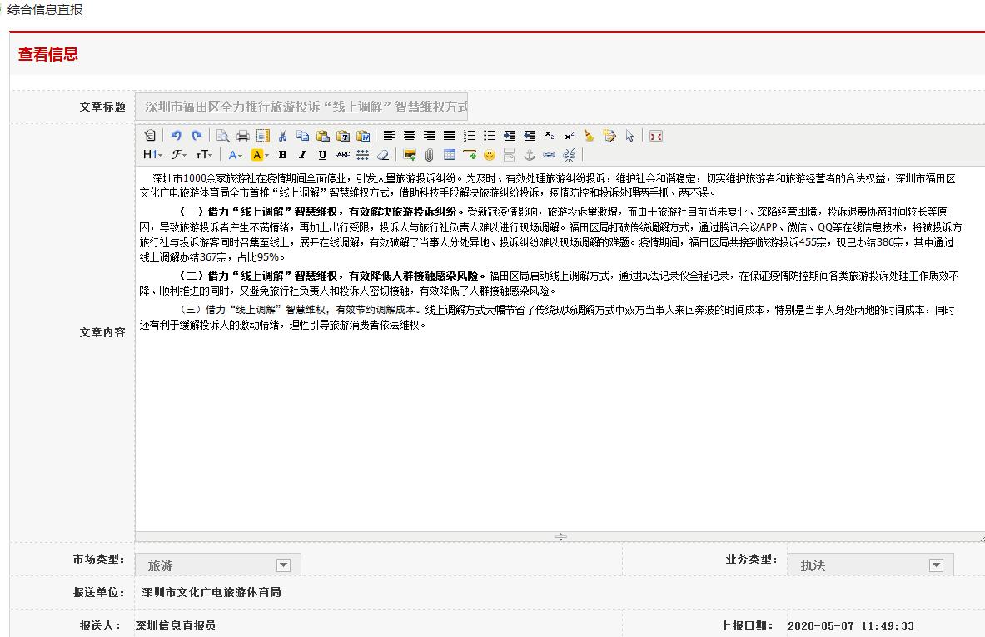The width and height of the screenshot is (985, 637).
Task: Attach a file using the paperclip icon
Action: (x=430, y=156)
